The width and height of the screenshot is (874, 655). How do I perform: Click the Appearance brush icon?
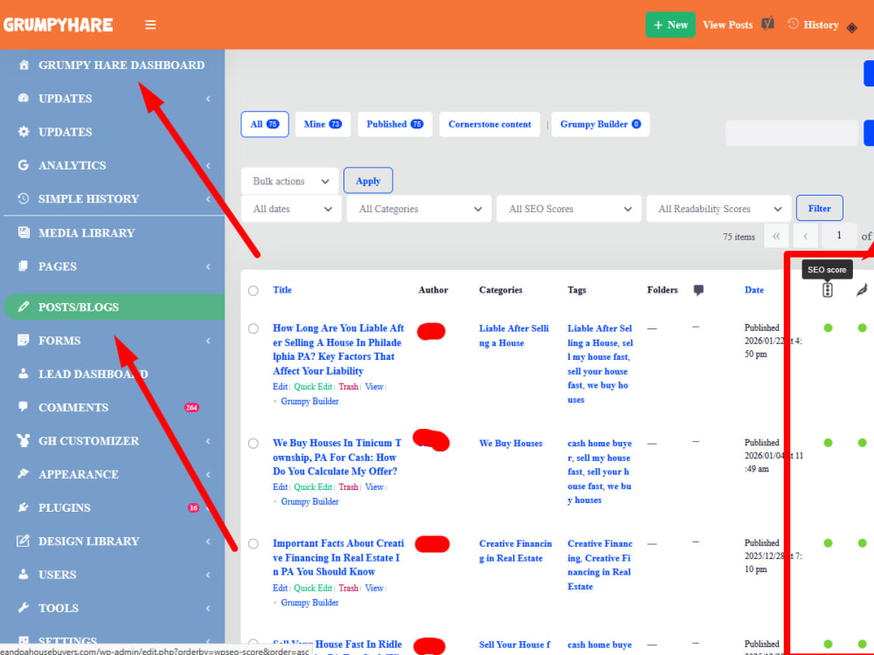23,473
